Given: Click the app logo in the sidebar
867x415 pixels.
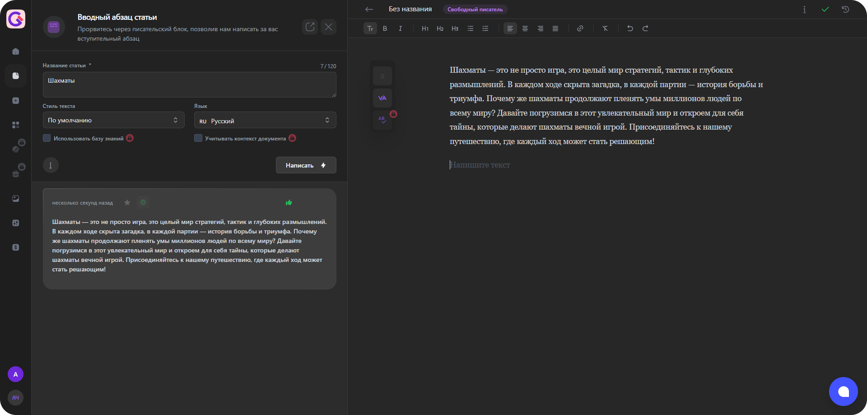Looking at the screenshot, I should coord(16,19).
